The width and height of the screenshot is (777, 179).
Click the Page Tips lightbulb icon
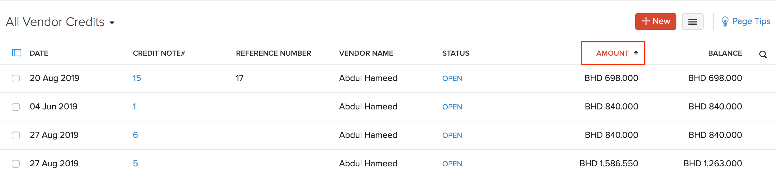[x=724, y=22]
